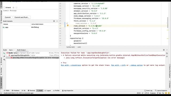The height and width of the screenshot is (96, 171).
Task: Click the Module column header
Action: point(17,24)
